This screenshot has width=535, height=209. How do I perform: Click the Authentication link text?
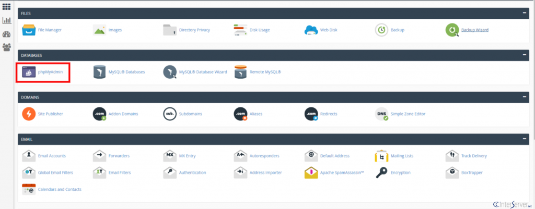192,173
